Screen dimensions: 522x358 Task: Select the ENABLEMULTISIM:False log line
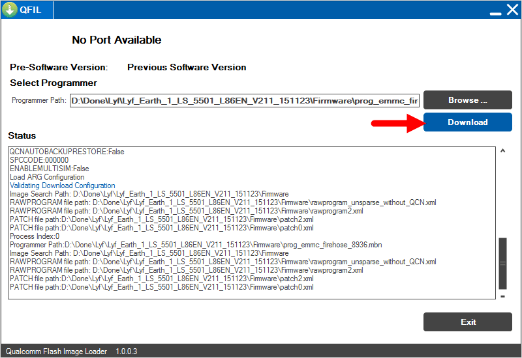click(49, 169)
